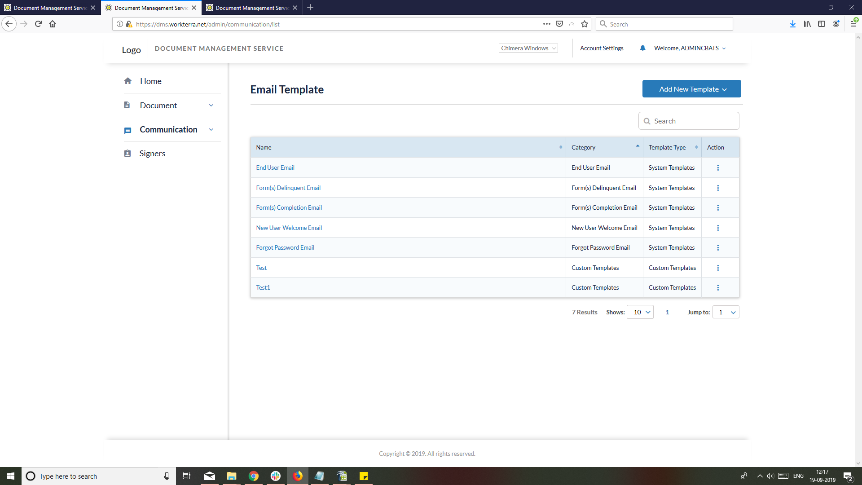Toggle sorting on Template Type column
This screenshot has width=862, height=485.
point(696,147)
